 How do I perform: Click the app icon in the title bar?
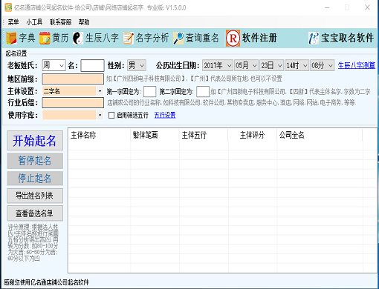coord(8,7)
